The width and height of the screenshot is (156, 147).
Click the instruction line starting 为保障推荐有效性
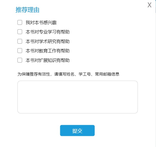tap(68, 74)
